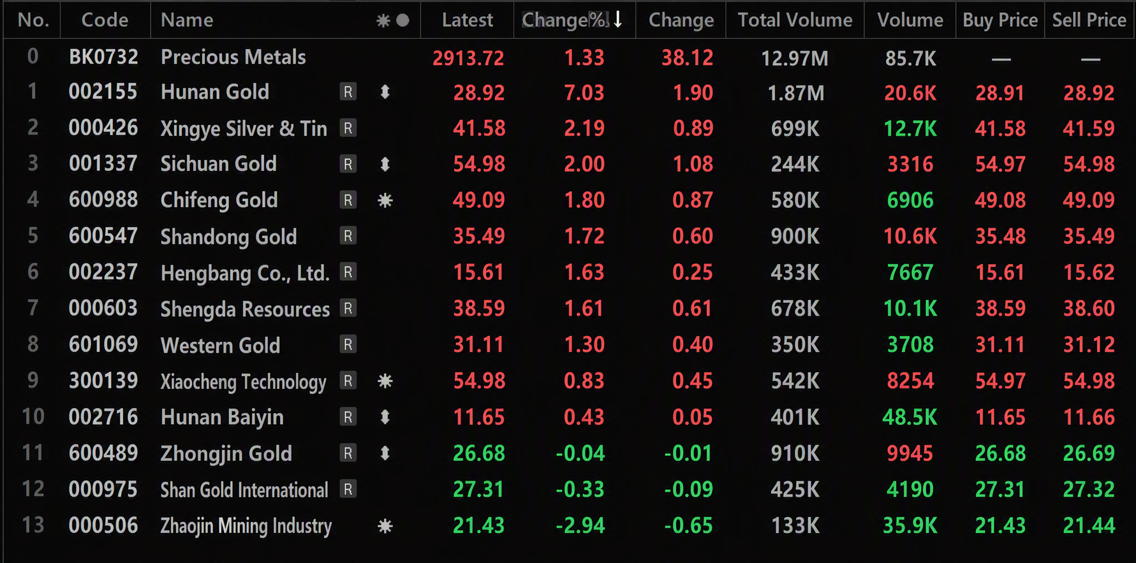Screen dimensions: 1136x563
Task: Click the star marker on Xiaocheng Technology row
Action: (x=385, y=381)
